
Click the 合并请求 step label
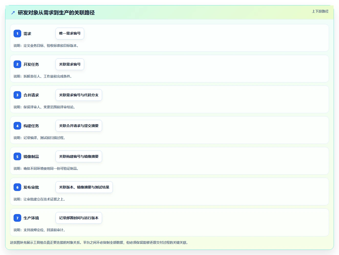point(31,95)
